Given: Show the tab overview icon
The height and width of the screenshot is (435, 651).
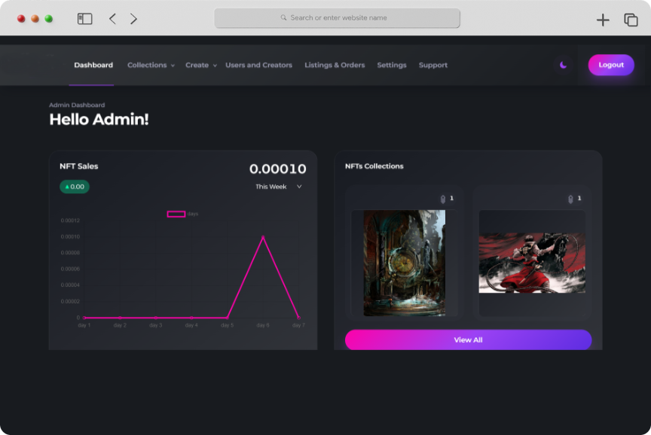Looking at the screenshot, I should (631, 20).
